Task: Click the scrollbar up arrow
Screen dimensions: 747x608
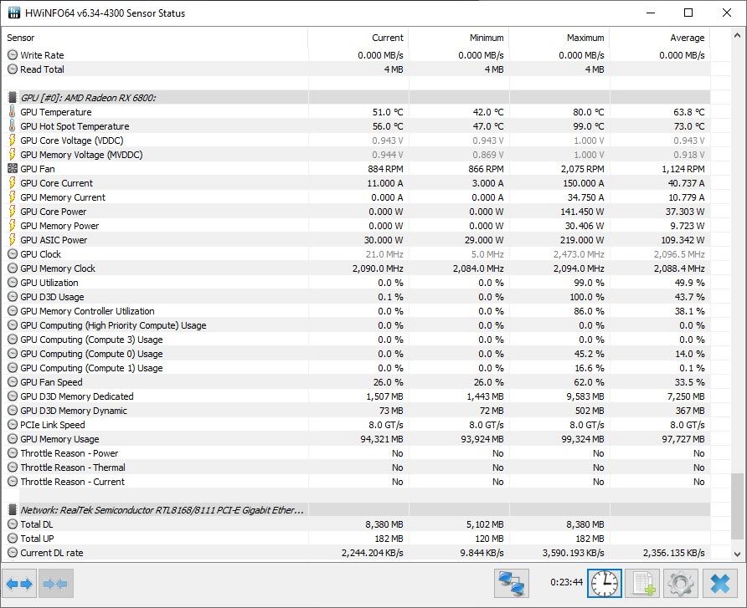Action: pos(737,35)
